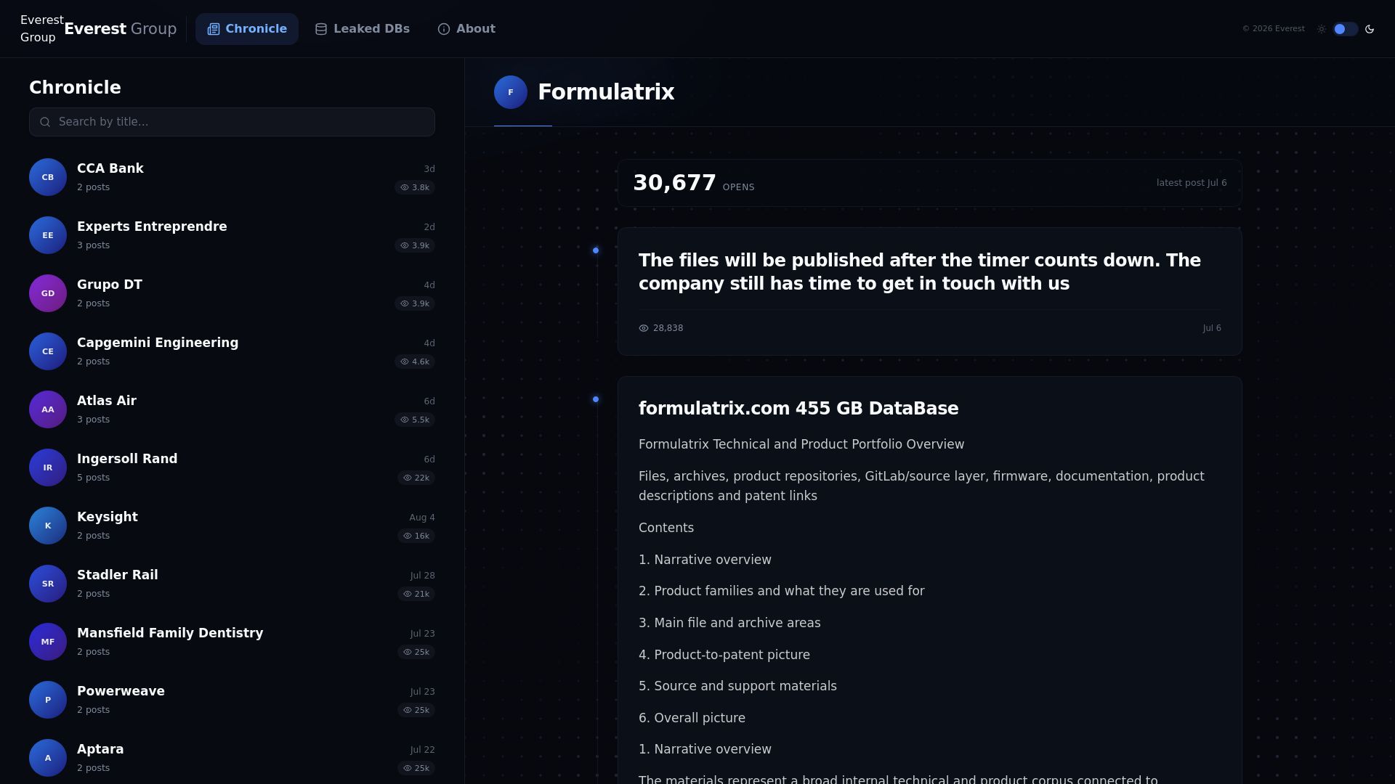This screenshot has width=1395, height=784.
Task: Click the "Aug 4" date on Keysight
Action: [x=422, y=518]
